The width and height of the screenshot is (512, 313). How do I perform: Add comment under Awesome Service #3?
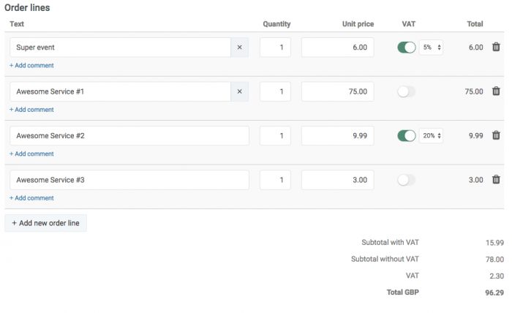31,198
